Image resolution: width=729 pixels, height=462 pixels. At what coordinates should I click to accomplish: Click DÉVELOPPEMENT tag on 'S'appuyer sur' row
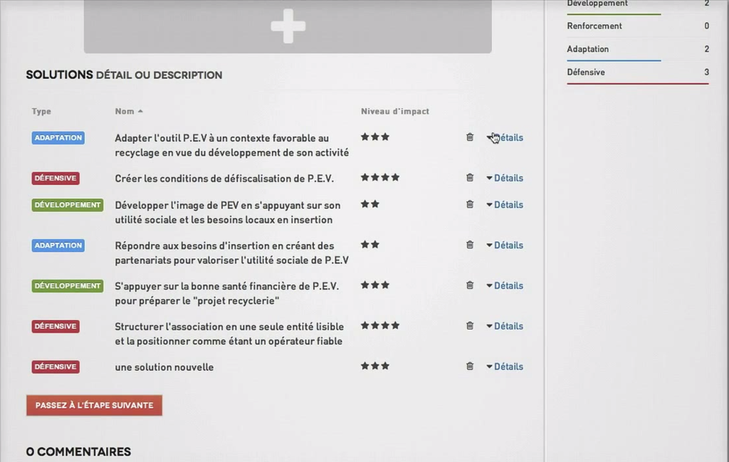pos(68,286)
